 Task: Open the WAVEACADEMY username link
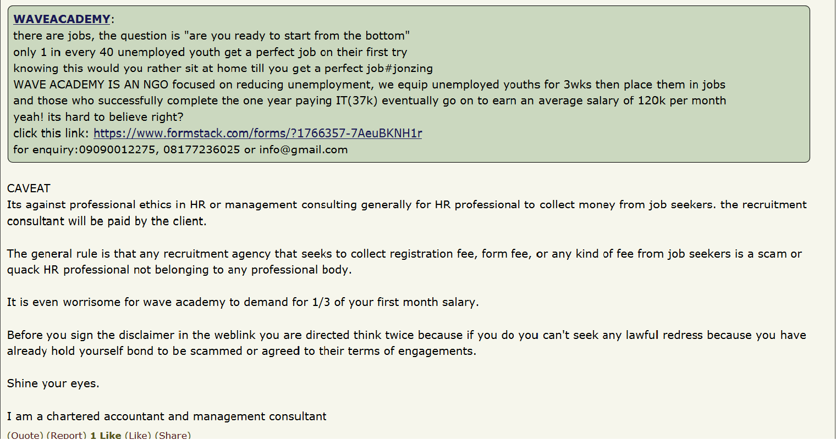62,19
